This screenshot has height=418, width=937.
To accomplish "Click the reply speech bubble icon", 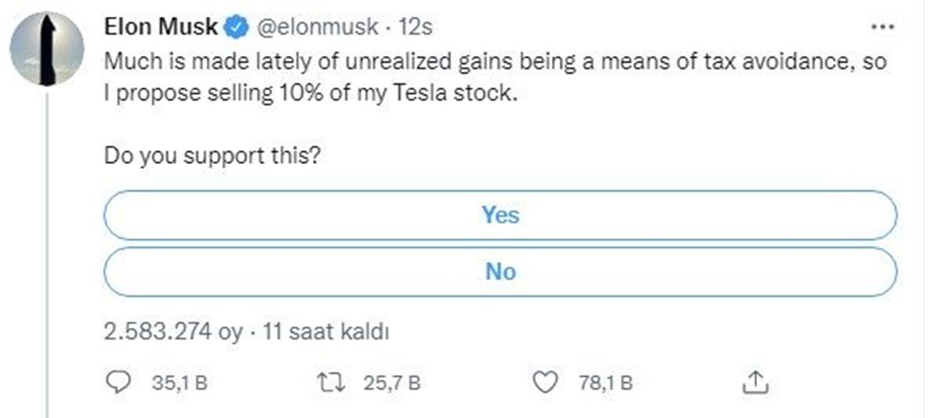I will (x=118, y=382).
